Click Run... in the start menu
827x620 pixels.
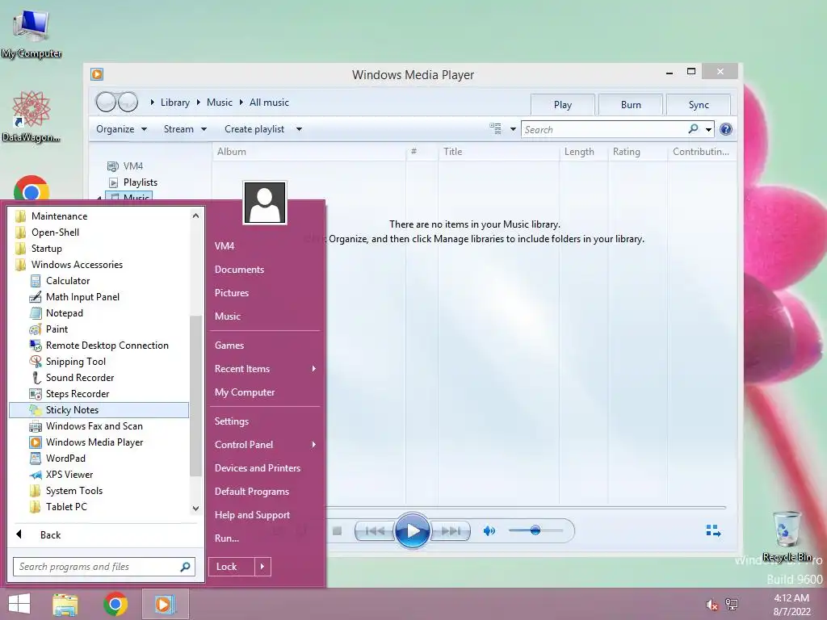(x=227, y=538)
